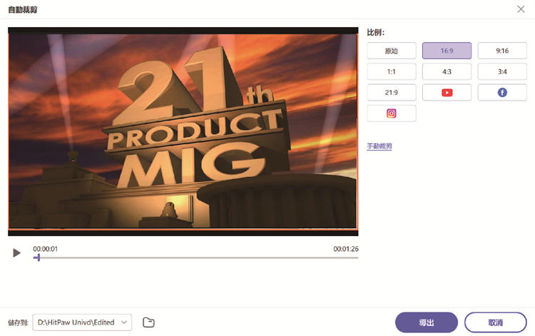Open the output folder browser icon
Screen dimensions: 535x336
pos(148,322)
